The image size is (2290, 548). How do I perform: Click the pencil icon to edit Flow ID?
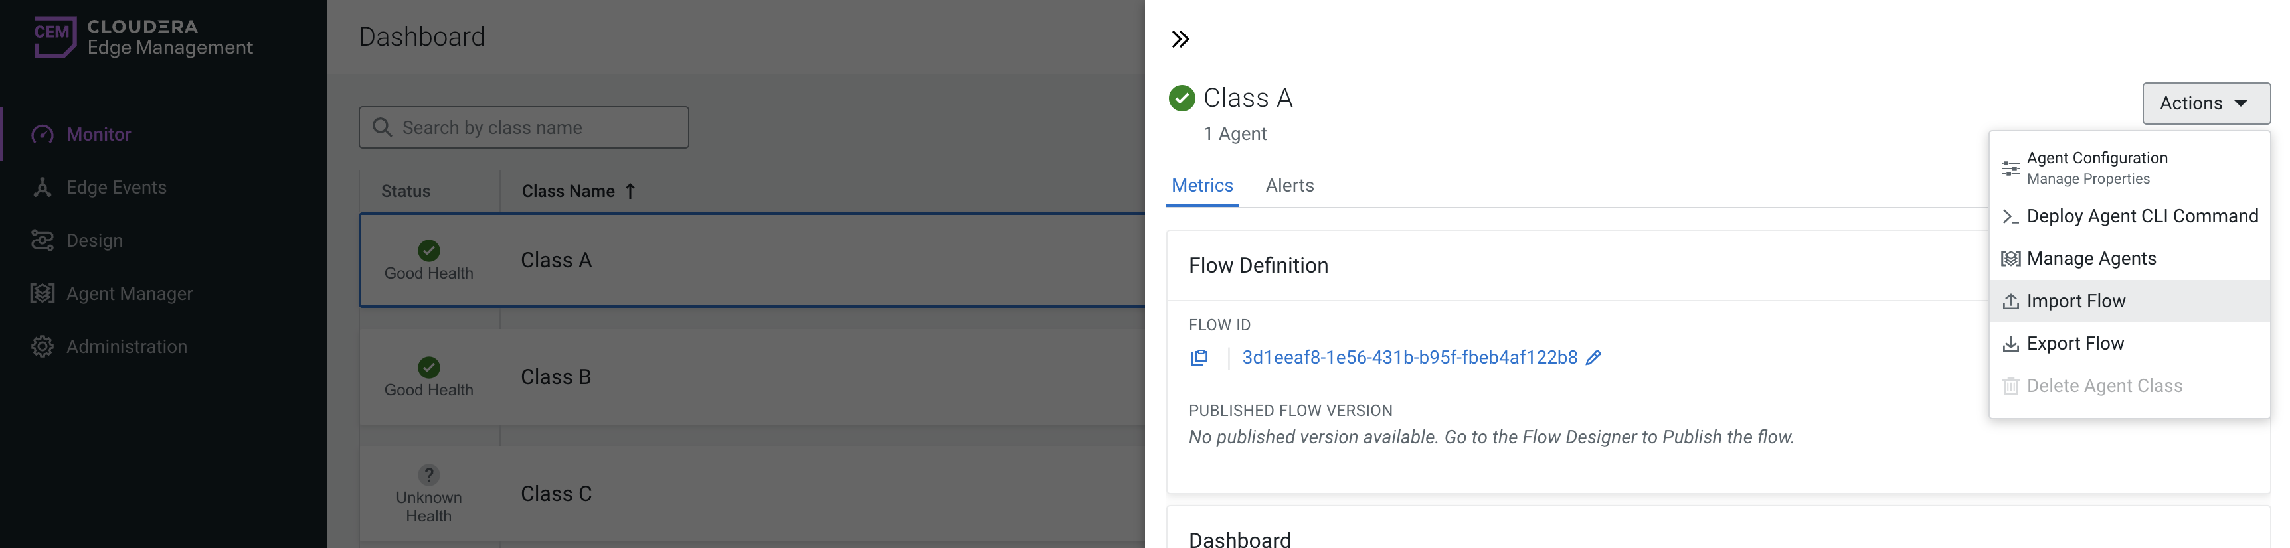(1593, 357)
